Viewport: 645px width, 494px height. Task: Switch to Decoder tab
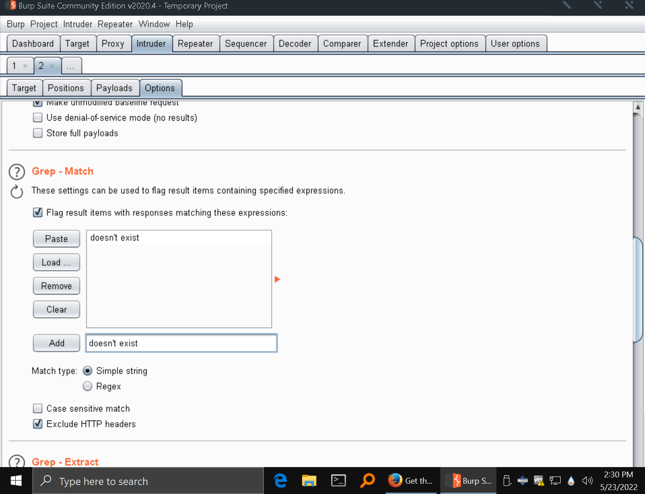[x=295, y=44]
